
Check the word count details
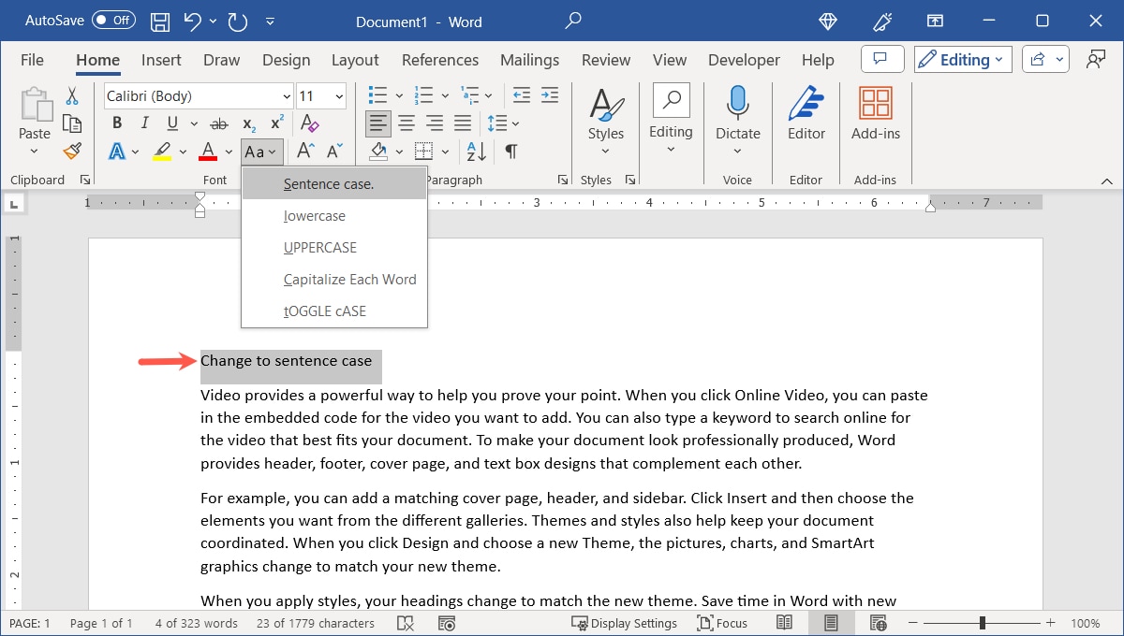195,622
